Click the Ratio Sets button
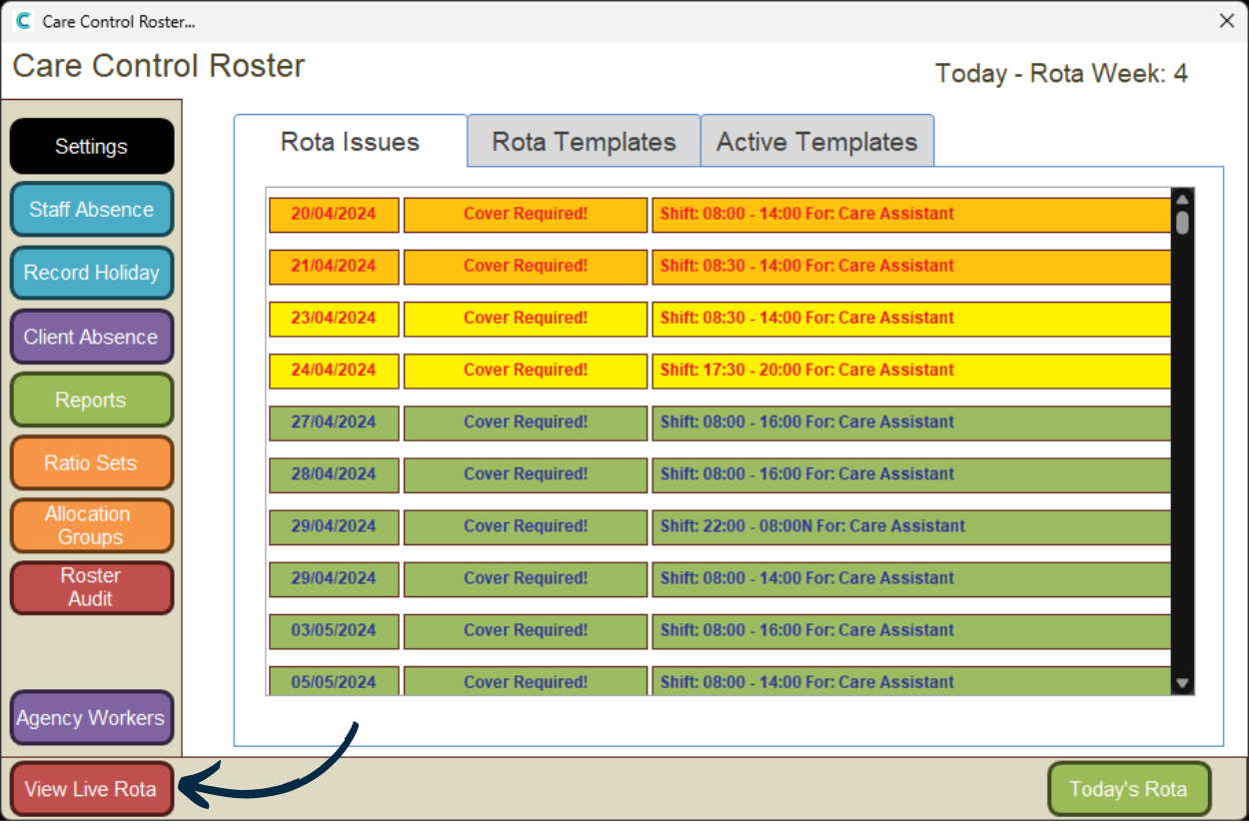 coord(91,463)
